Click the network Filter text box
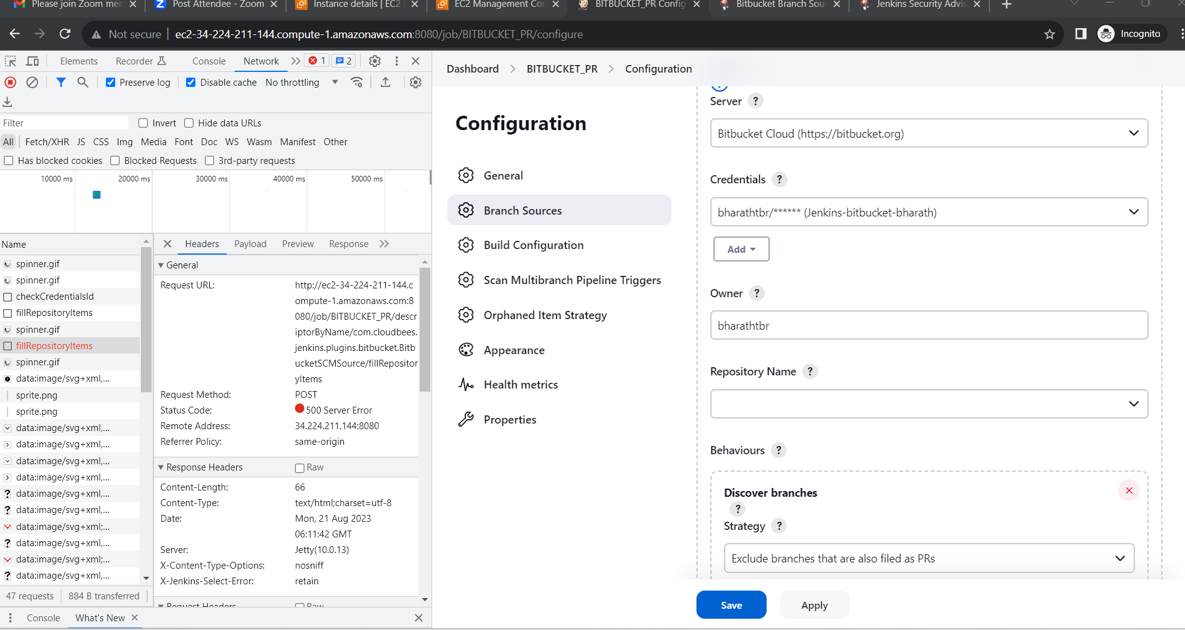The height and width of the screenshot is (630, 1185). 65,123
